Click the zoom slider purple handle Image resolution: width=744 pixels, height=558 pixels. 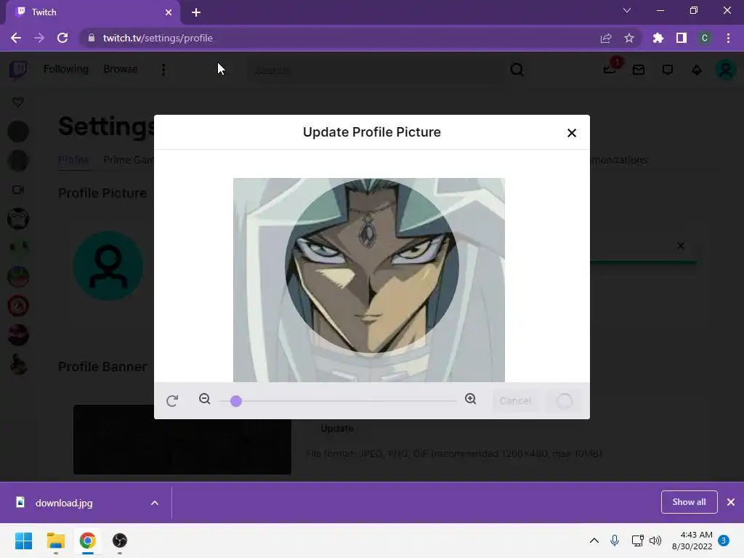tap(236, 401)
